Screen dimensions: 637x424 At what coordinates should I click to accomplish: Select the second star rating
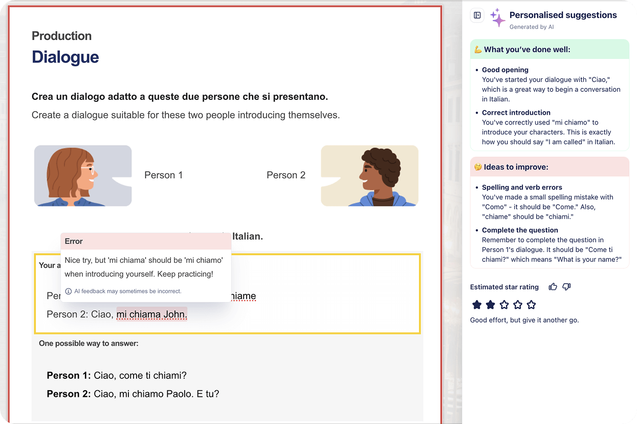490,305
